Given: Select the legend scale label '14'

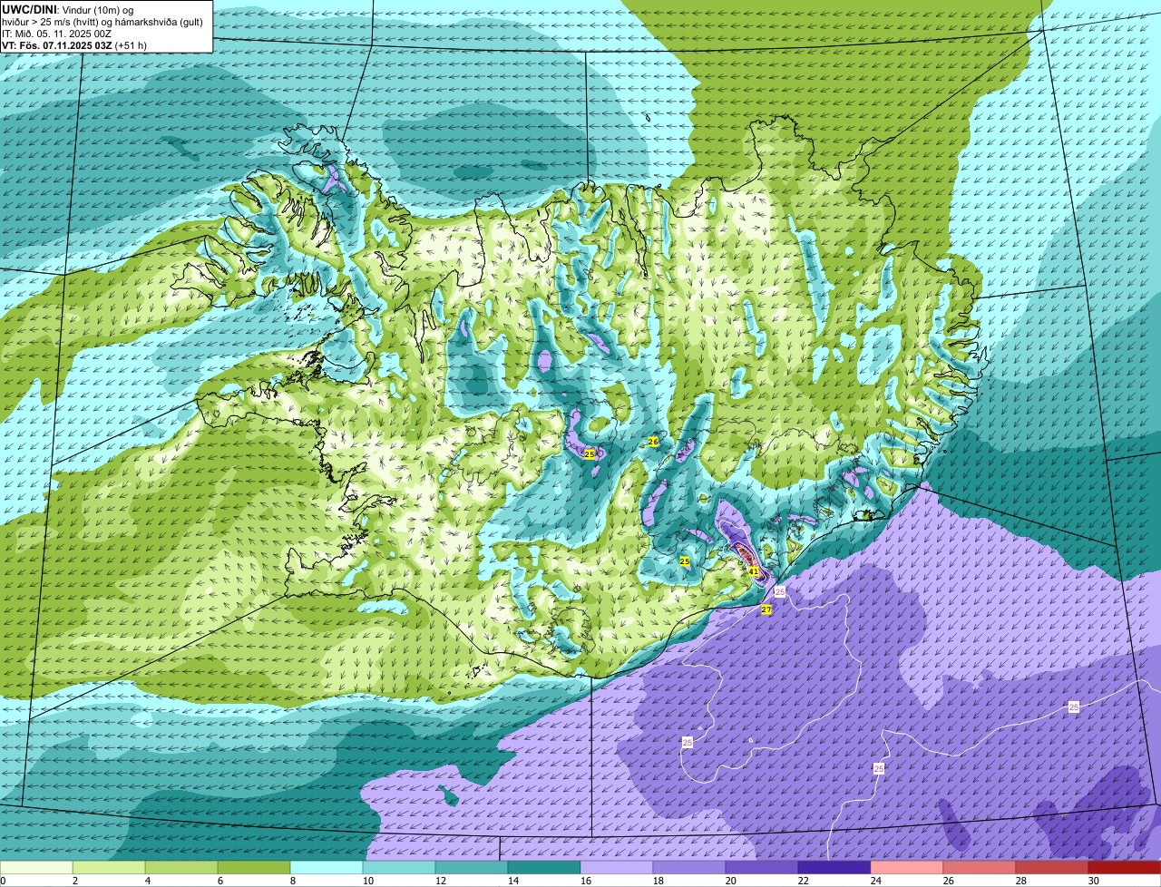Looking at the screenshot, I should [x=512, y=881].
